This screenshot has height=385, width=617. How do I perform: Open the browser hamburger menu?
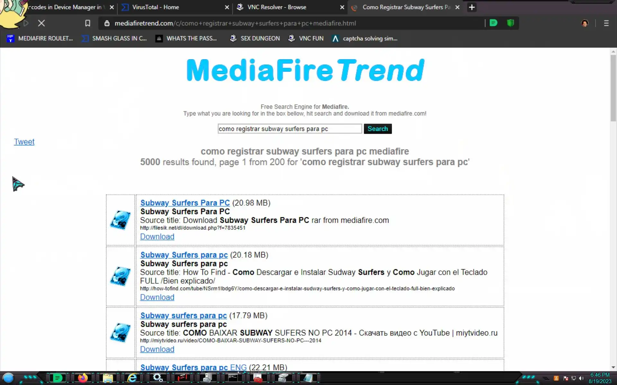pyautogui.click(x=606, y=23)
